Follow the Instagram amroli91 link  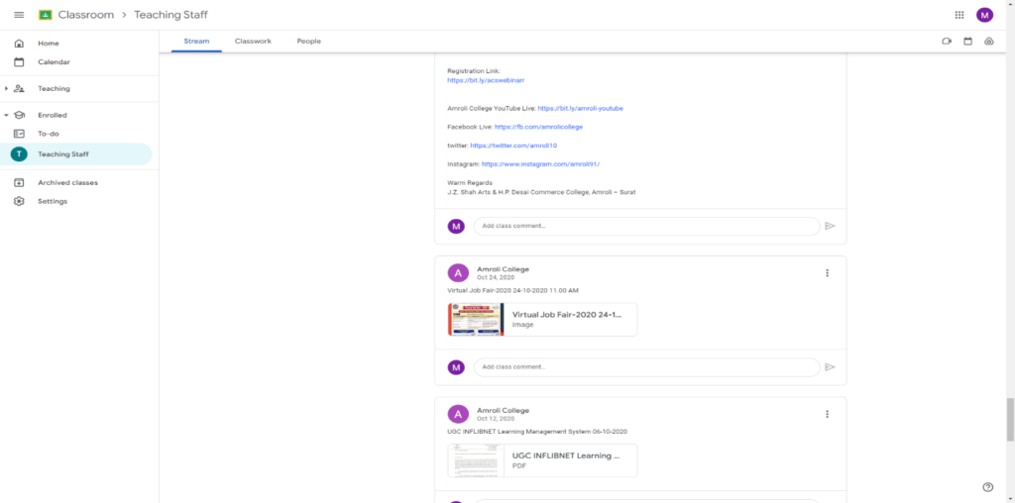pos(540,163)
